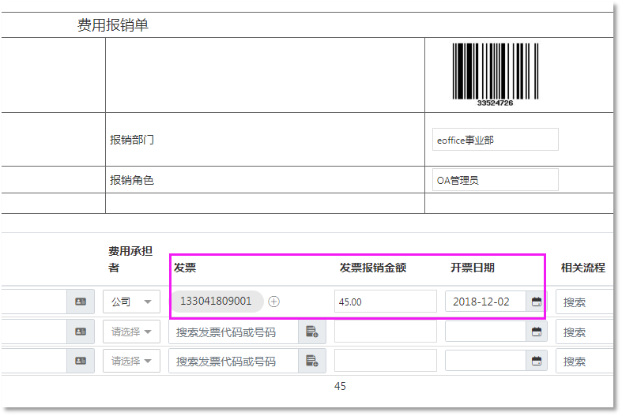Click the OA管理员 role field

(x=495, y=180)
